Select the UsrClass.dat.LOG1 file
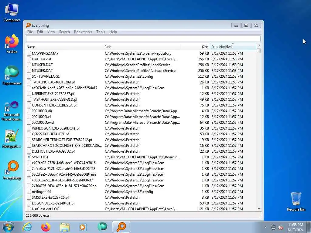The image size is (311, 233). coord(46,209)
